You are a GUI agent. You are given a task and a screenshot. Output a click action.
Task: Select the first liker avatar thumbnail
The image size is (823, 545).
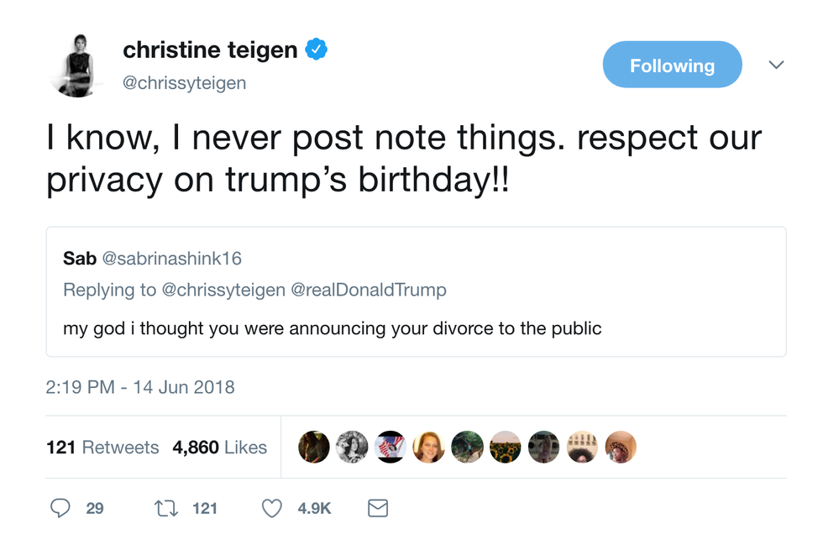click(313, 447)
